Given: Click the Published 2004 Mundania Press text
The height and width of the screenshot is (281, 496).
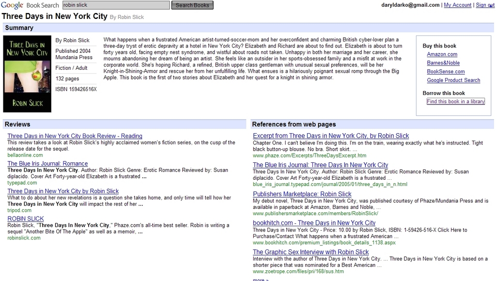Looking at the screenshot, I should pos(74,54).
